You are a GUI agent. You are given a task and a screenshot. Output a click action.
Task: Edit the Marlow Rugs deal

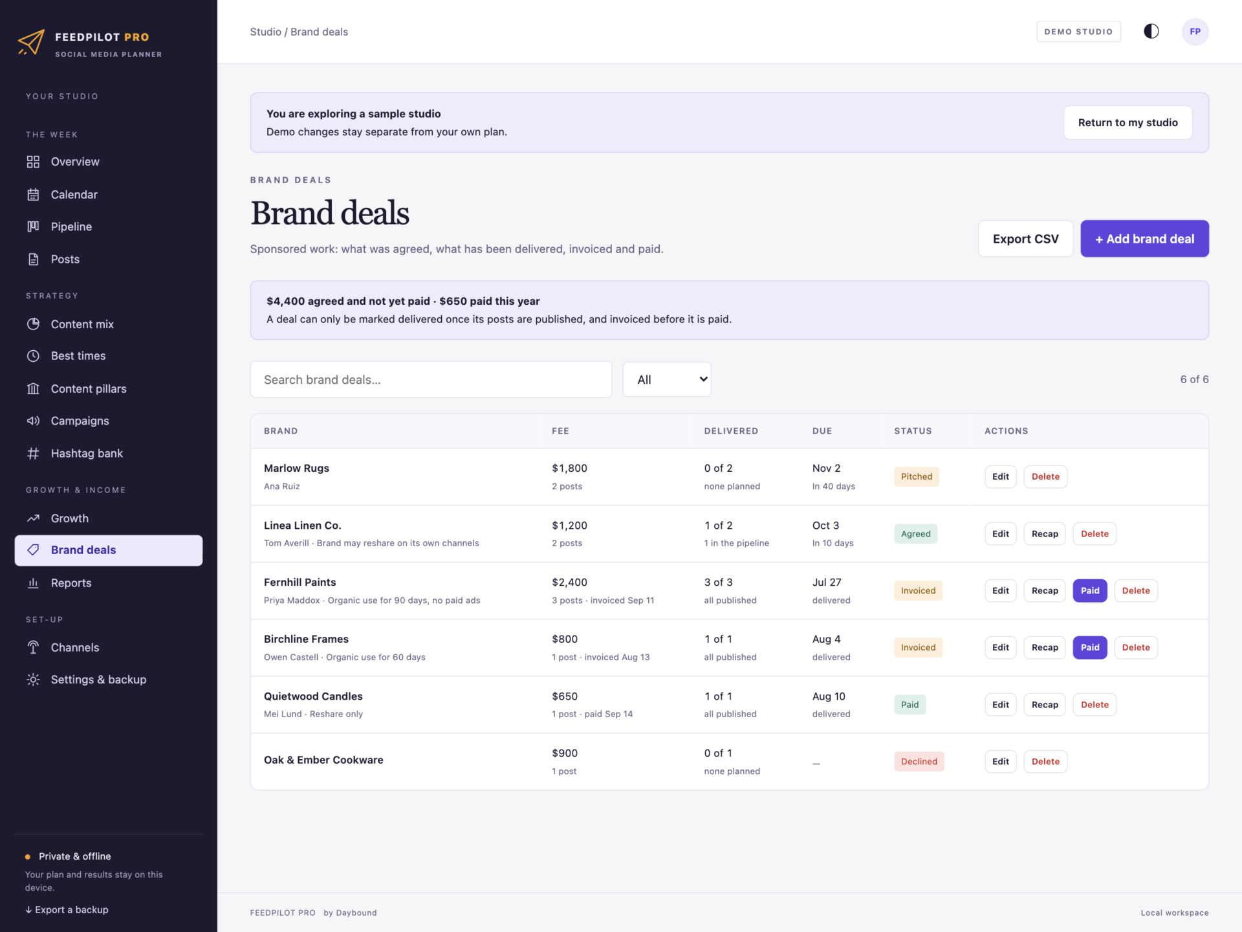(1000, 476)
